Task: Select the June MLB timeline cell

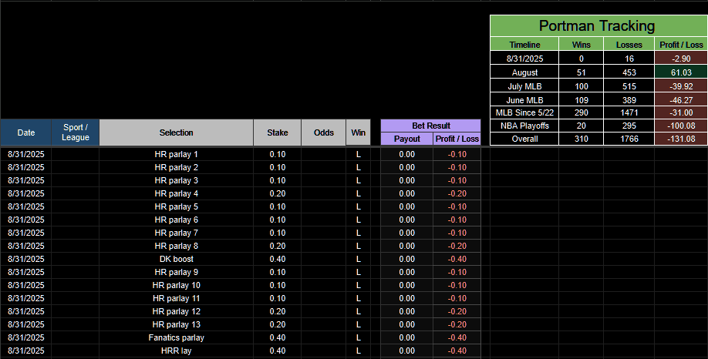Action: (524, 100)
